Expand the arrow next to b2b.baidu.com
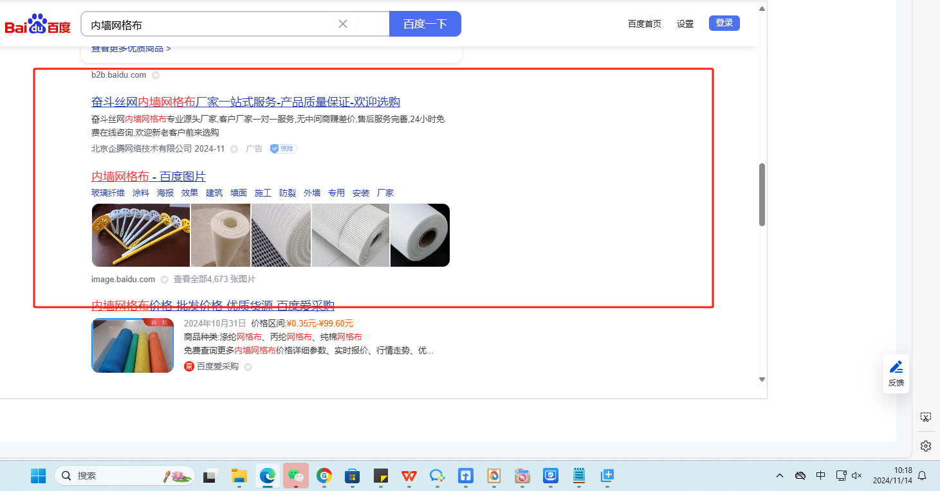The height and width of the screenshot is (491, 940). [x=155, y=75]
